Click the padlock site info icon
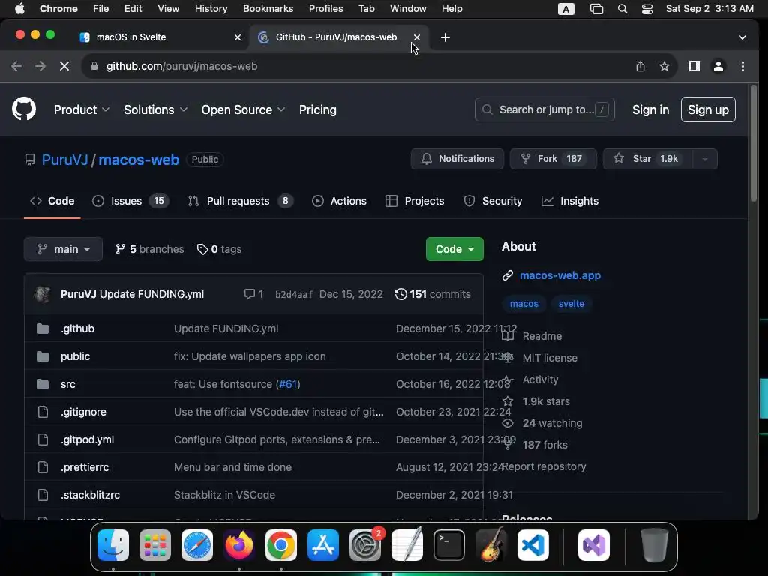 (x=94, y=66)
